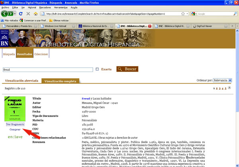Open the Colecciones page tab
This screenshot has width=239, height=167.
click(41, 54)
